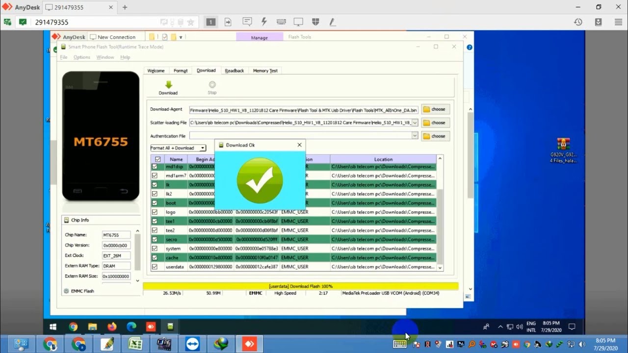
Task: Click the AnyDesk file transfer icon
Action: click(x=228, y=22)
